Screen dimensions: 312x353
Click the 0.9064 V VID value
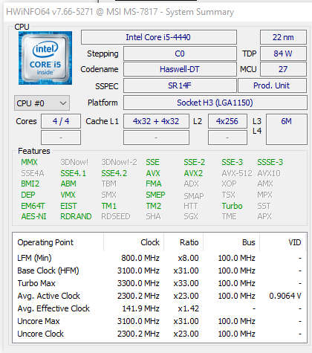click(x=285, y=296)
